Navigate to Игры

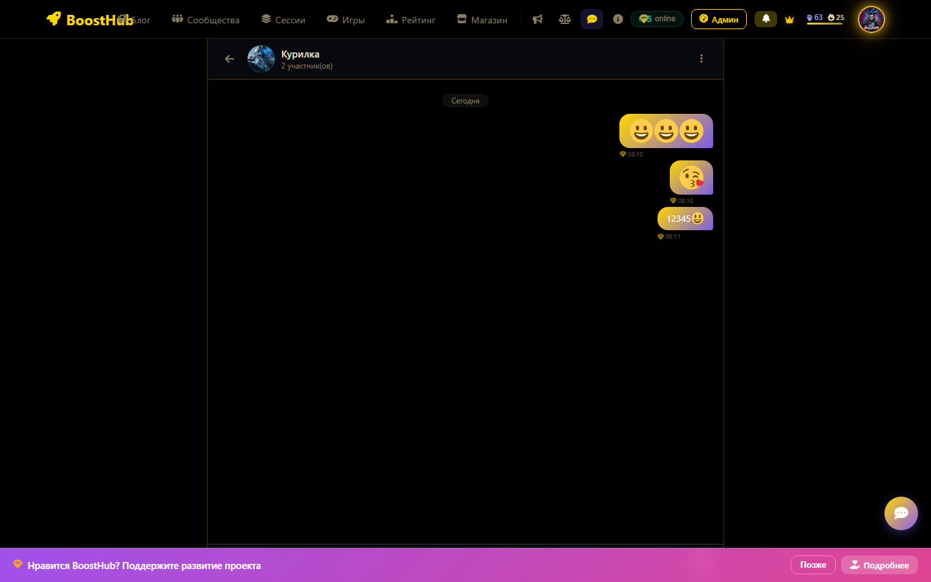point(346,20)
